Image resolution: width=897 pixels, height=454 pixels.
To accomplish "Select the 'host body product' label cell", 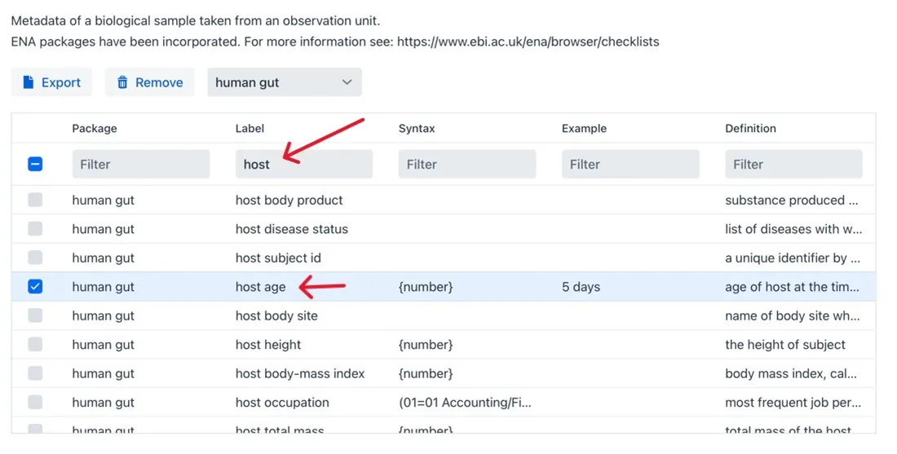I will (x=289, y=201).
